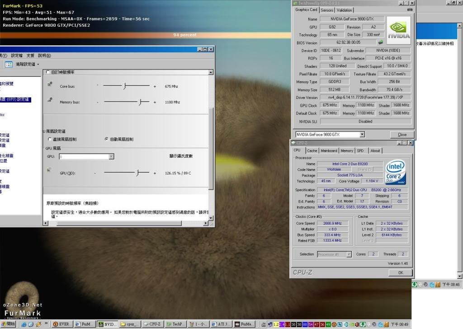
Task: Click the NVIDIA logo in GPU-Z
Action: 398,30
